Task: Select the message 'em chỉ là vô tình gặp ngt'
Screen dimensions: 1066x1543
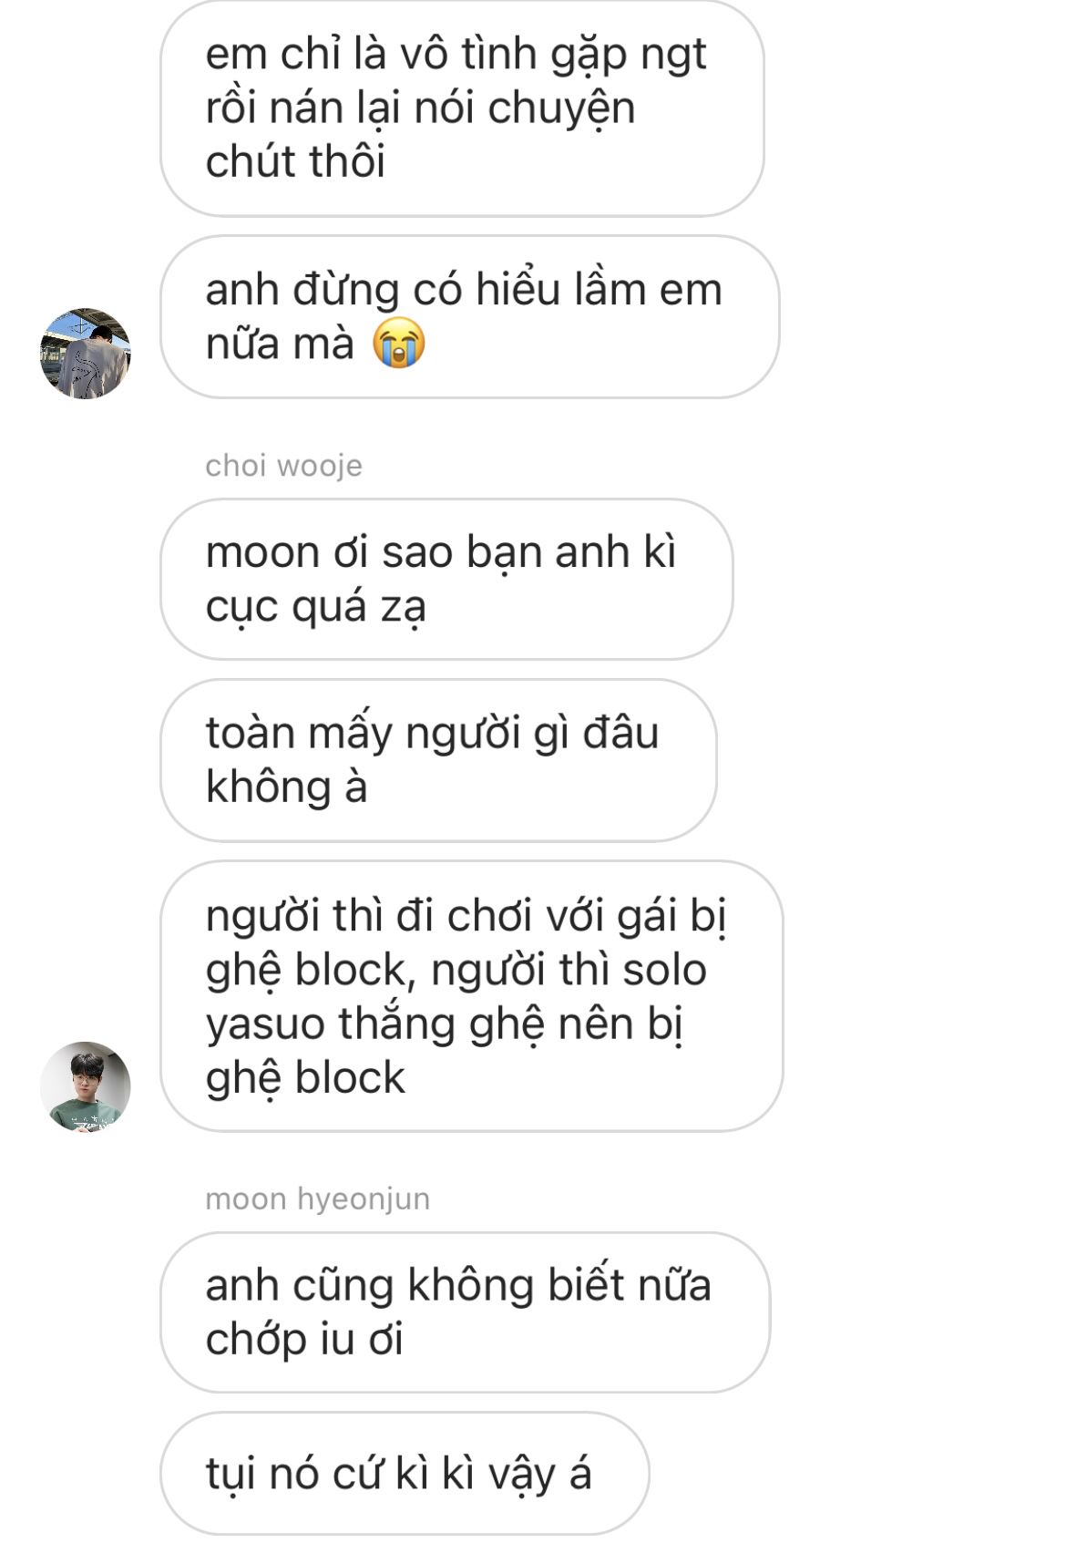Action: point(462,108)
